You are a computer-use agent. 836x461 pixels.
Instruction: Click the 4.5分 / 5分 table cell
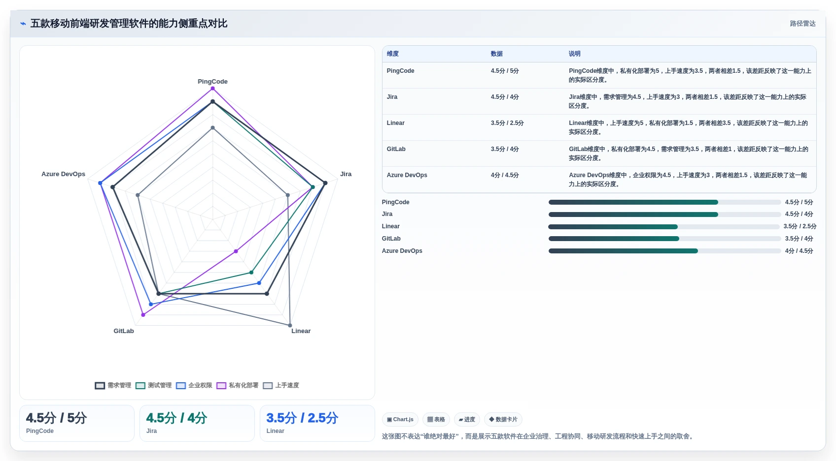coord(505,71)
